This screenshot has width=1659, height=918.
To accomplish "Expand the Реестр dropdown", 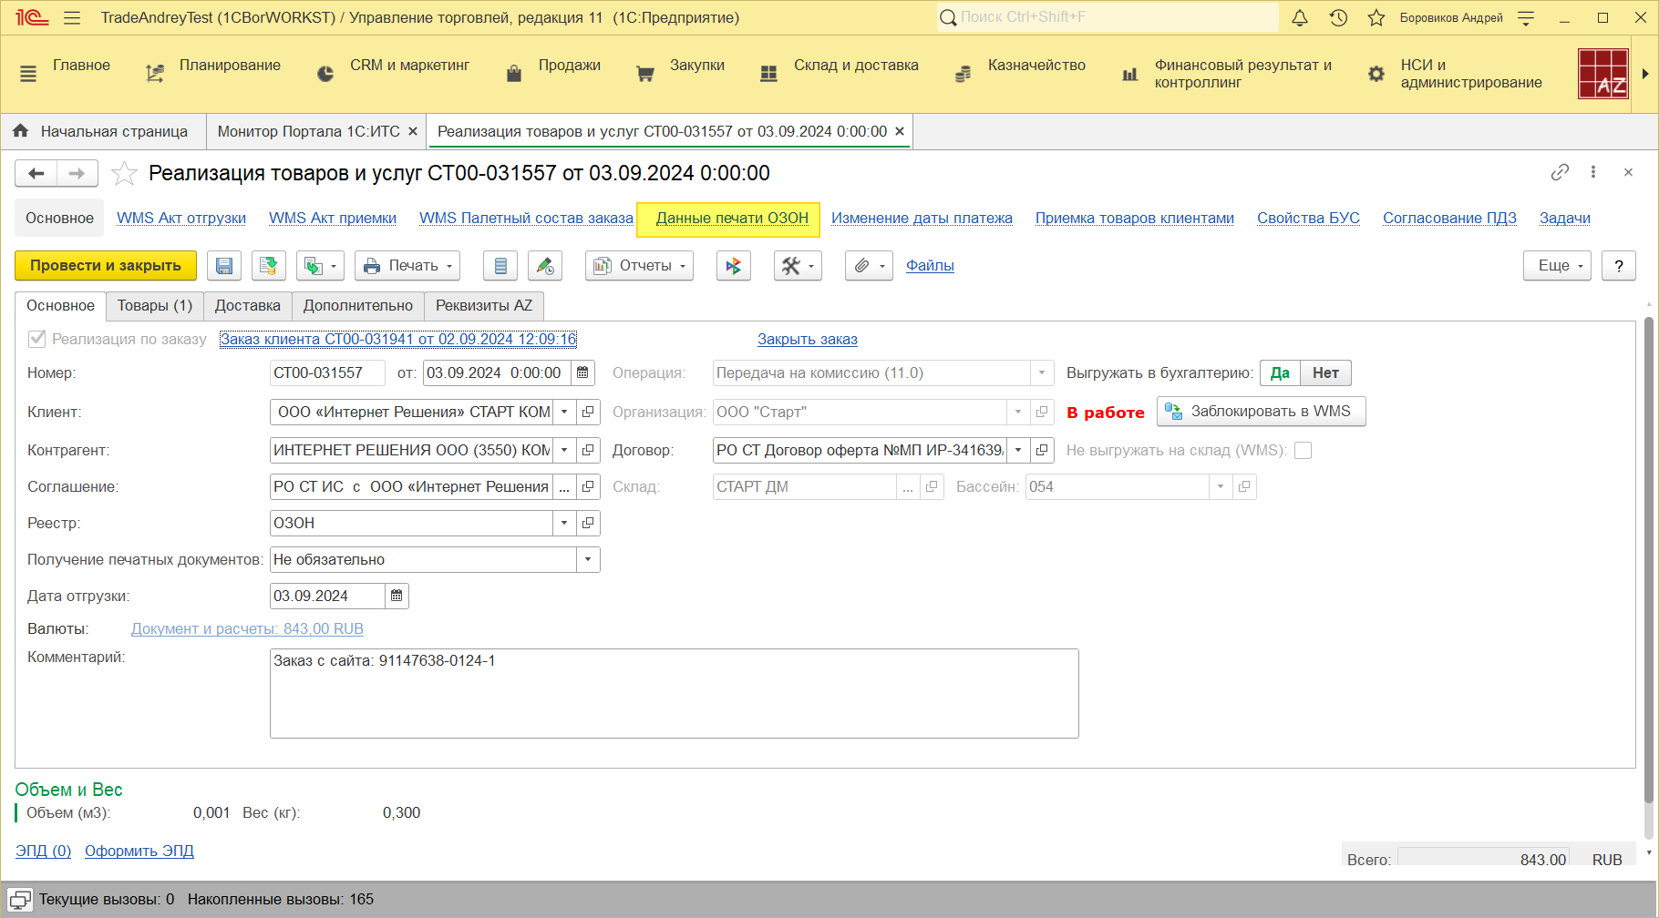I will 564,524.
